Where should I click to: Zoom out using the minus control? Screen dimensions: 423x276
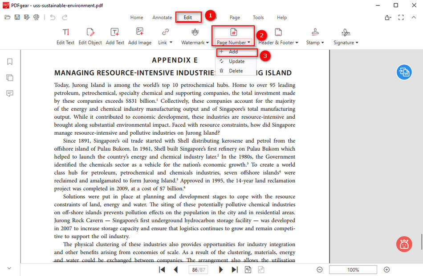tap(320, 269)
